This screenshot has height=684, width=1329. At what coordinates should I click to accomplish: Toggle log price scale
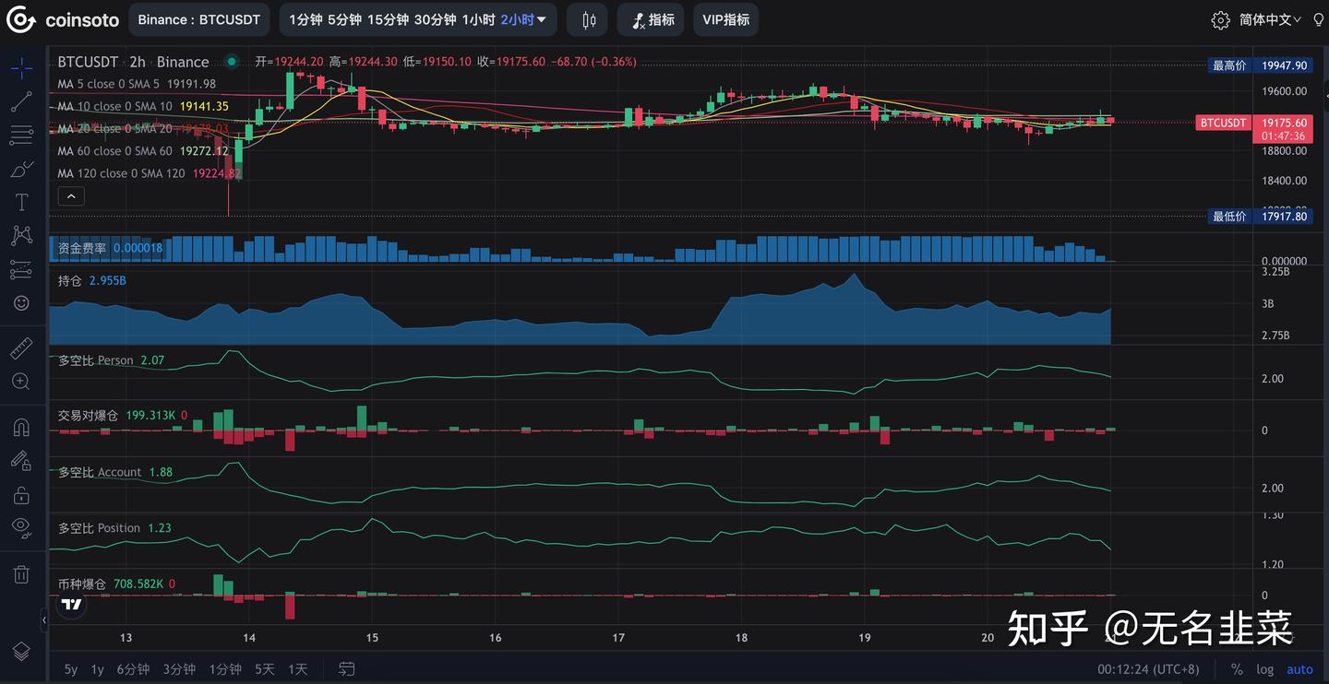(x=1264, y=669)
